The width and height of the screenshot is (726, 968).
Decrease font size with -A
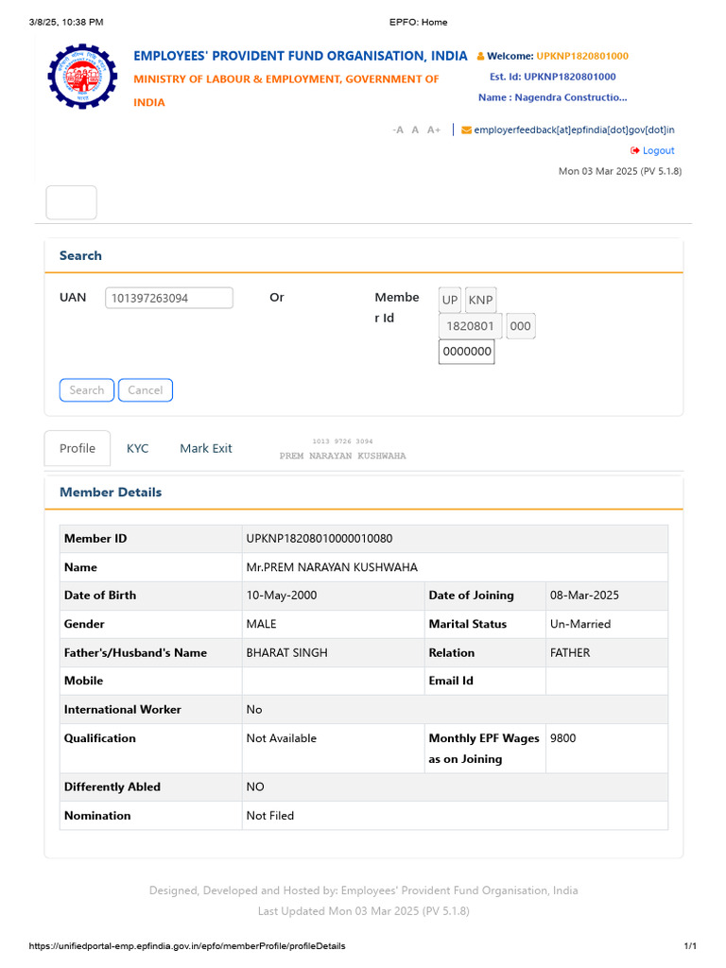click(x=398, y=130)
